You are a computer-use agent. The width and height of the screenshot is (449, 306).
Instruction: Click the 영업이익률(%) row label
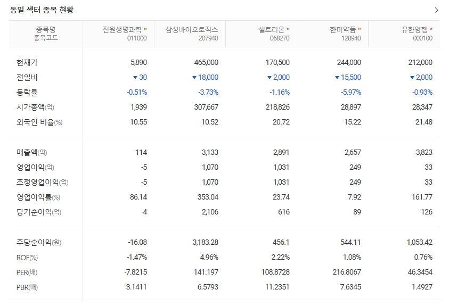38,197
